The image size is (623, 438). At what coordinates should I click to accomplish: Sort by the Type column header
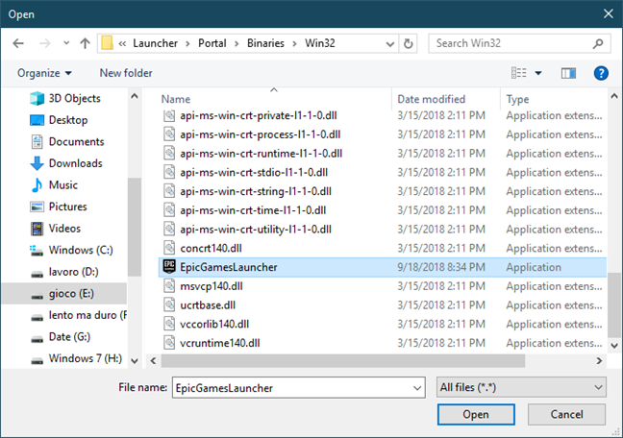[517, 99]
